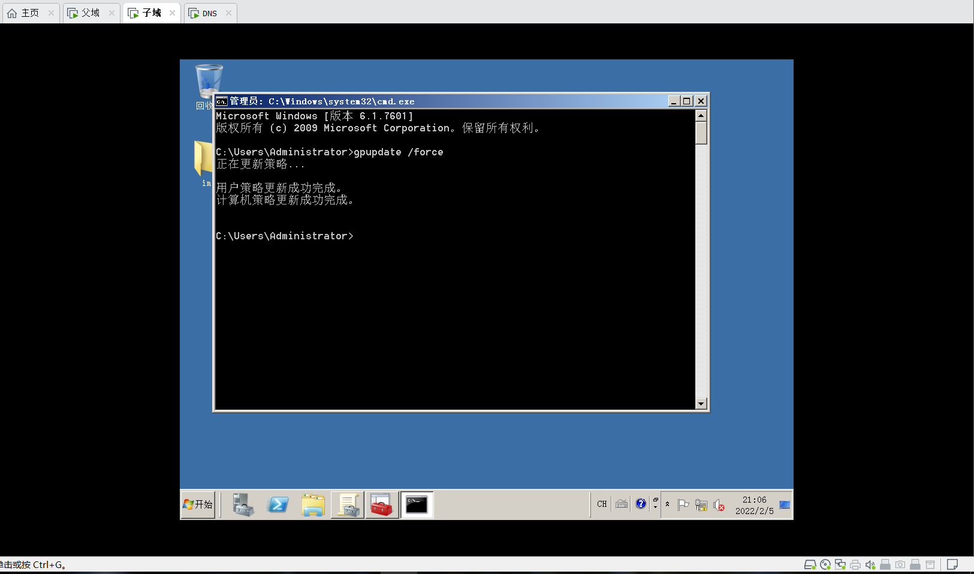
Task: Click VMware camera device status icon
Action: [900, 564]
